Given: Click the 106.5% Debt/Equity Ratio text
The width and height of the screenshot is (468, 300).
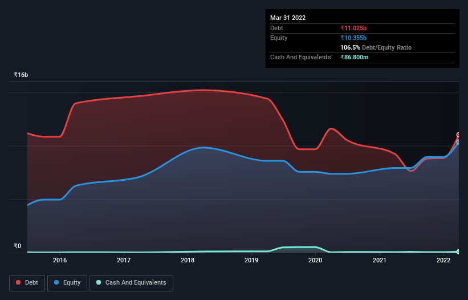Looking at the screenshot, I should (376, 47).
